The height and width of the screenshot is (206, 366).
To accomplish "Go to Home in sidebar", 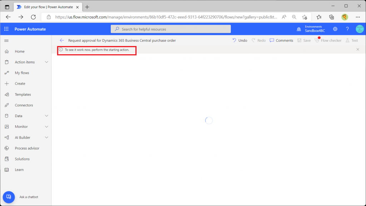I will pos(20,51).
